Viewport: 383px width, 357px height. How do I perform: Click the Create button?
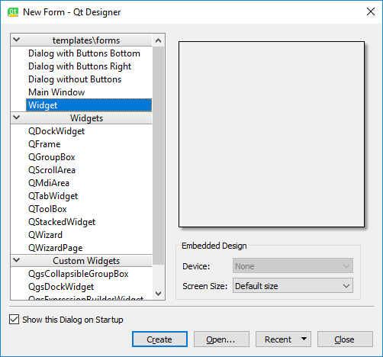point(159,339)
